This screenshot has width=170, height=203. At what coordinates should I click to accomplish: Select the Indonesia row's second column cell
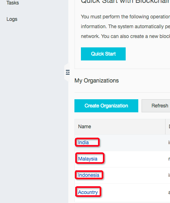click(169, 175)
